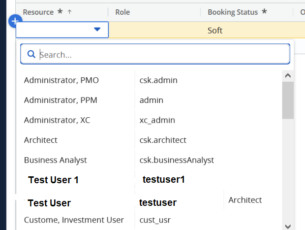Choose Administrator, XC entry
The height and width of the screenshot is (230, 305).
tap(57, 120)
